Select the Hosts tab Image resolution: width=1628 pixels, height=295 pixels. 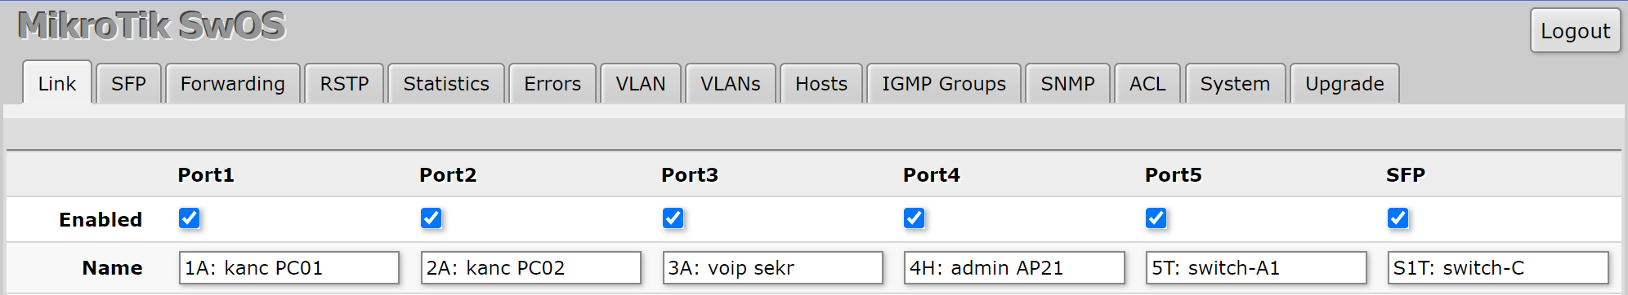click(821, 84)
